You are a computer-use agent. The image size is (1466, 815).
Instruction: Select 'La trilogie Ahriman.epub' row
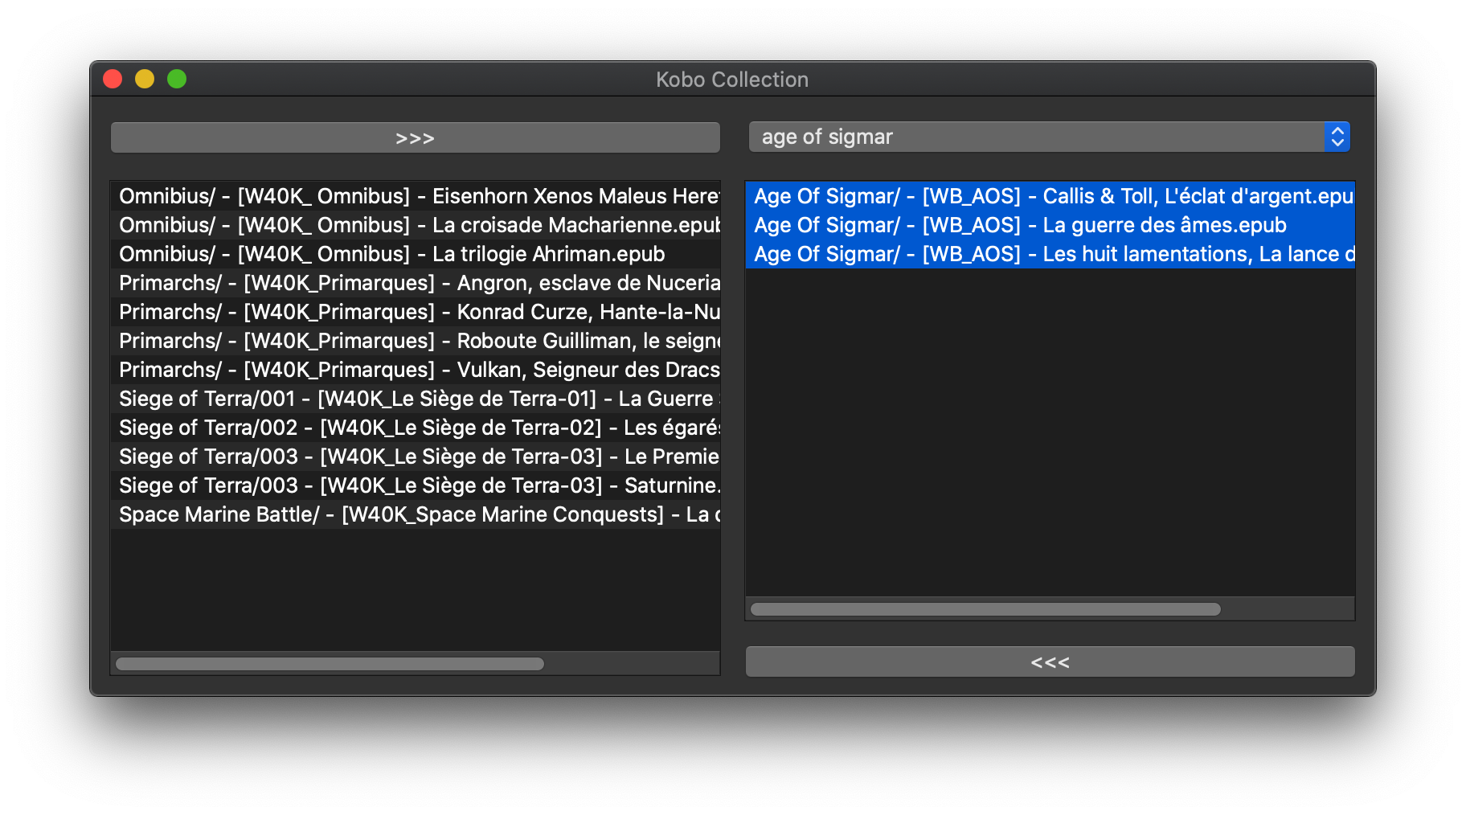pyautogui.click(x=416, y=254)
